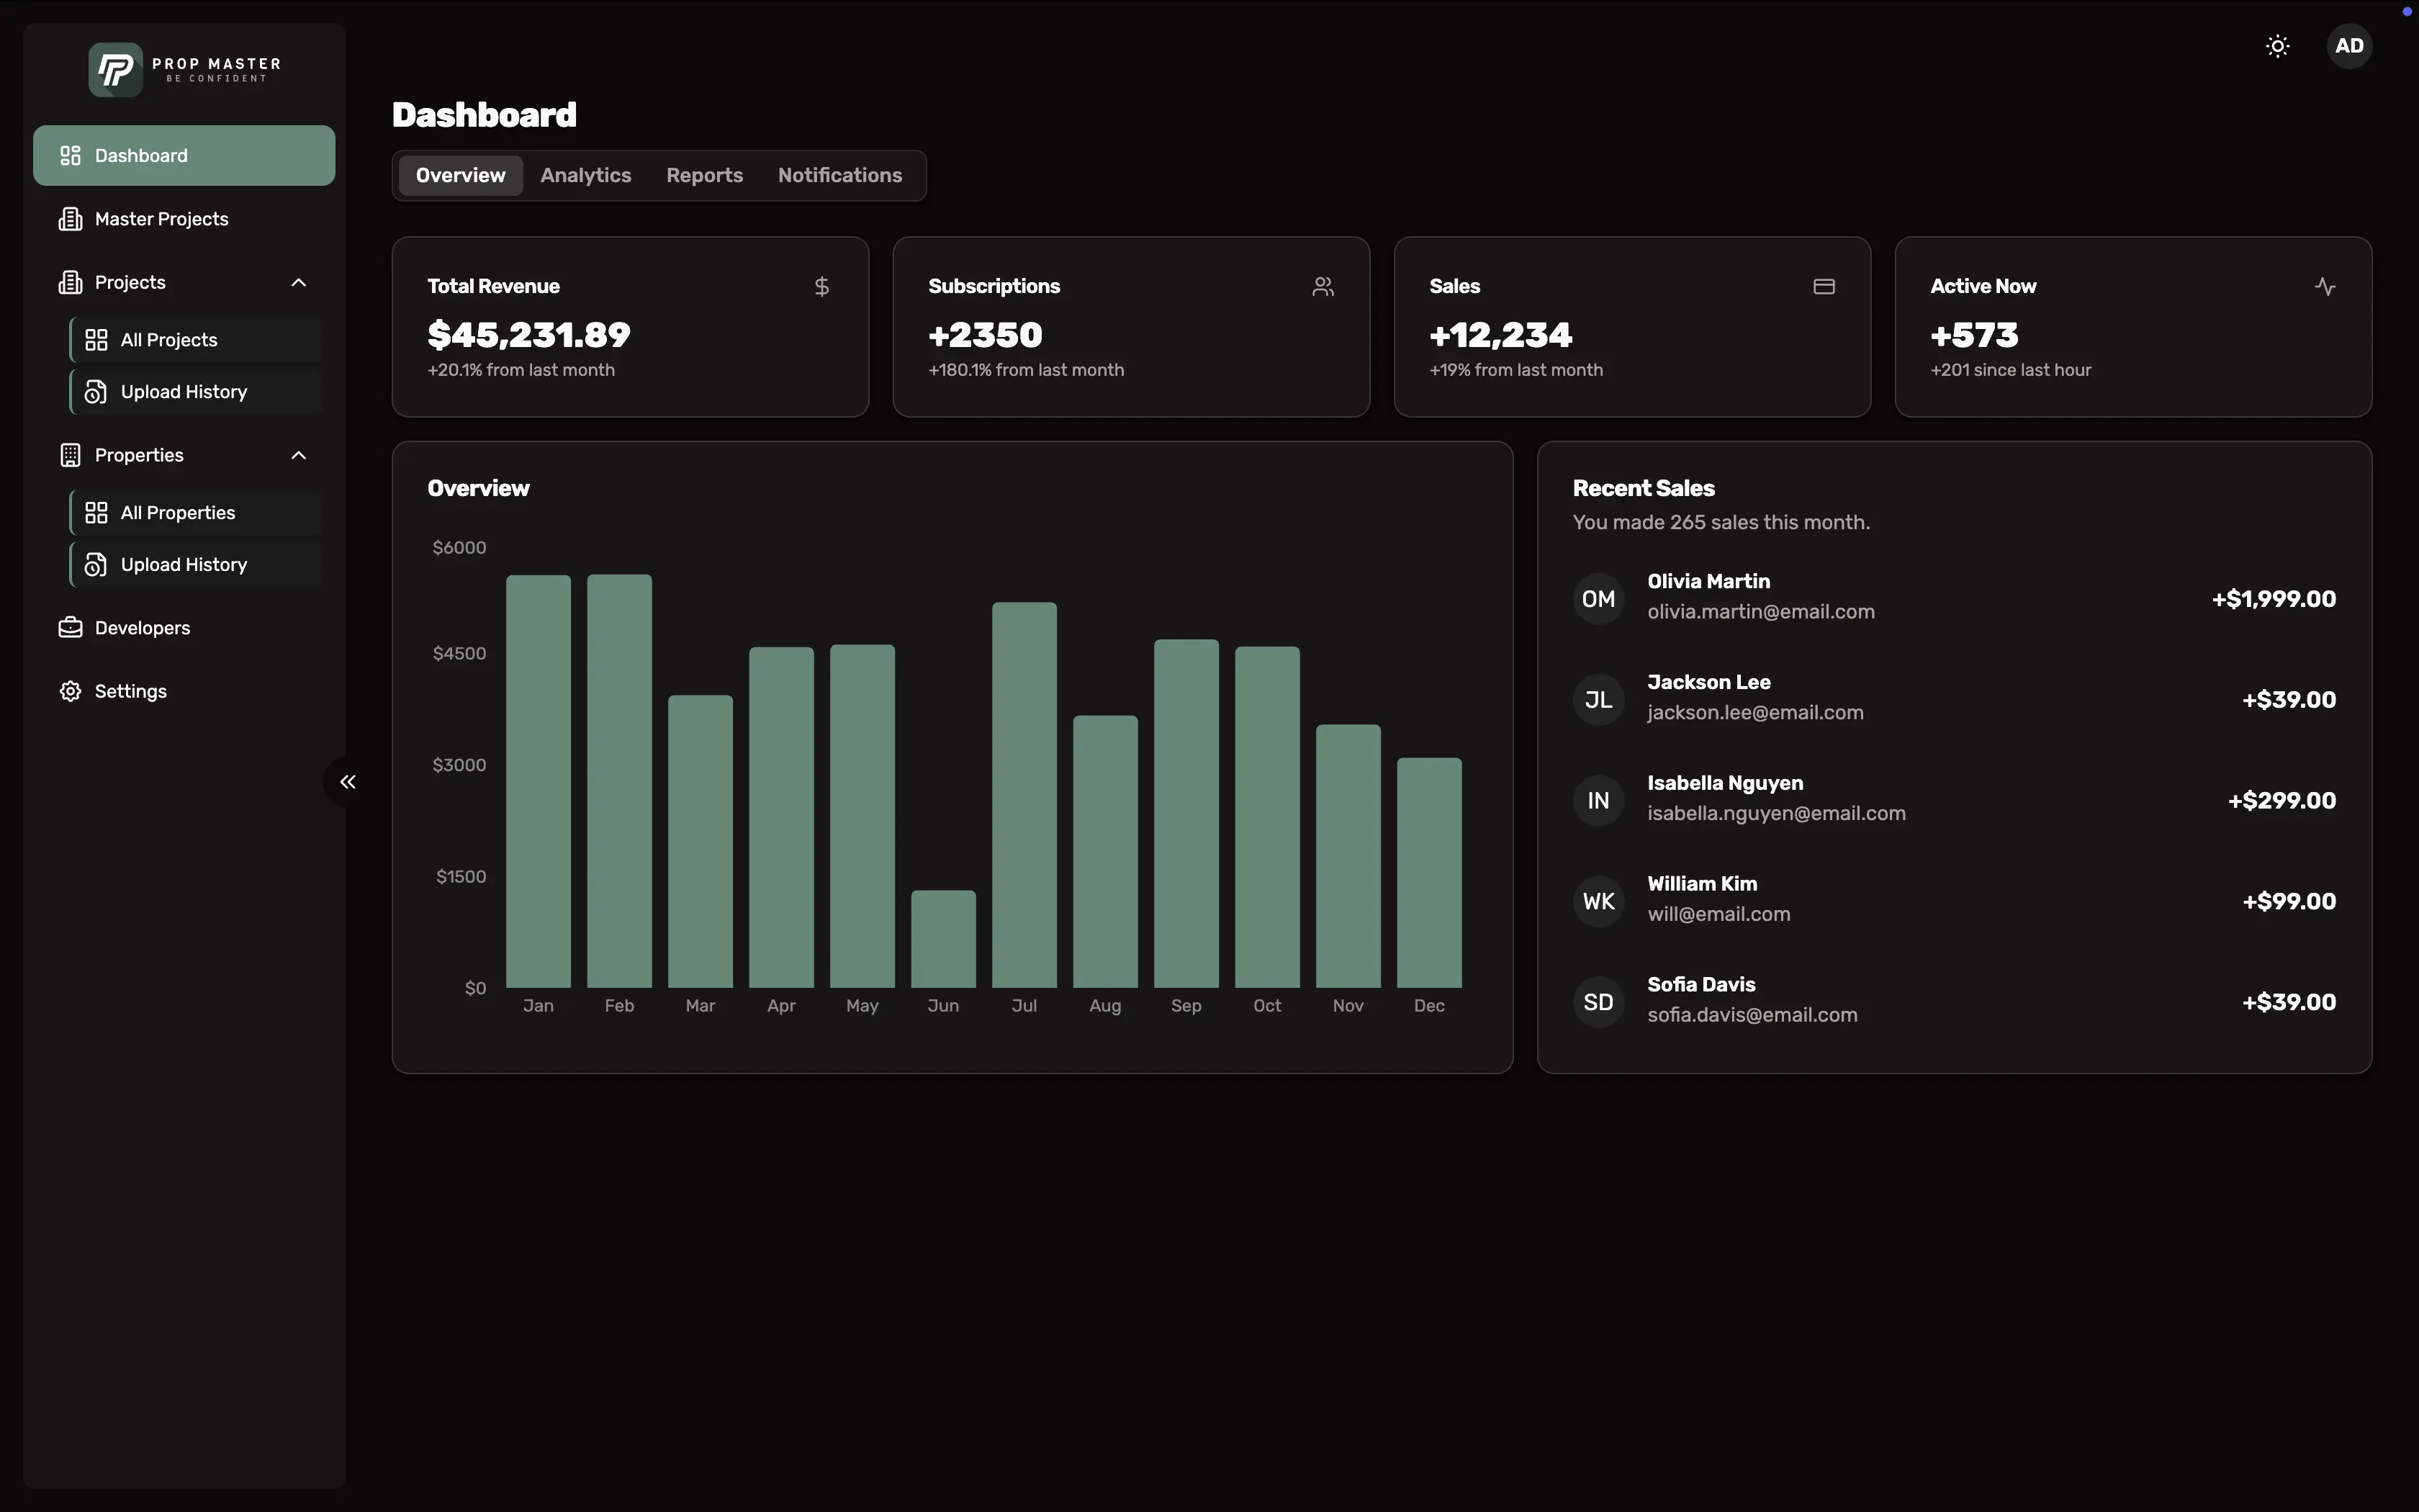Image resolution: width=2419 pixels, height=1512 pixels.
Task: Select the Notifications tab
Action: click(x=839, y=175)
